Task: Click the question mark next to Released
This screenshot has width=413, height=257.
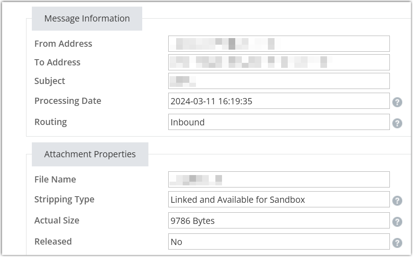Action: pyautogui.click(x=397, y=243)
